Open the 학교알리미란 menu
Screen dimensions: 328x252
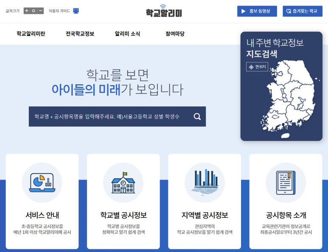(31, 34)
